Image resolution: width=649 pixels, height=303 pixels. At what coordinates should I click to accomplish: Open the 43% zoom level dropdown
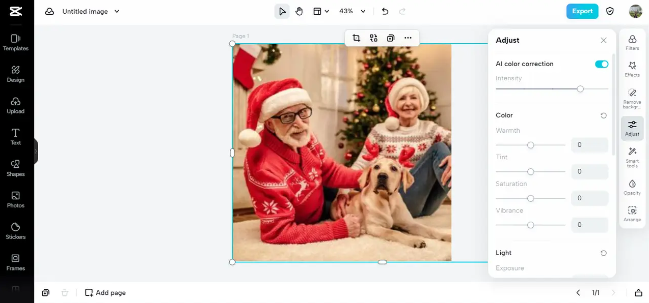tap(353, 11)
